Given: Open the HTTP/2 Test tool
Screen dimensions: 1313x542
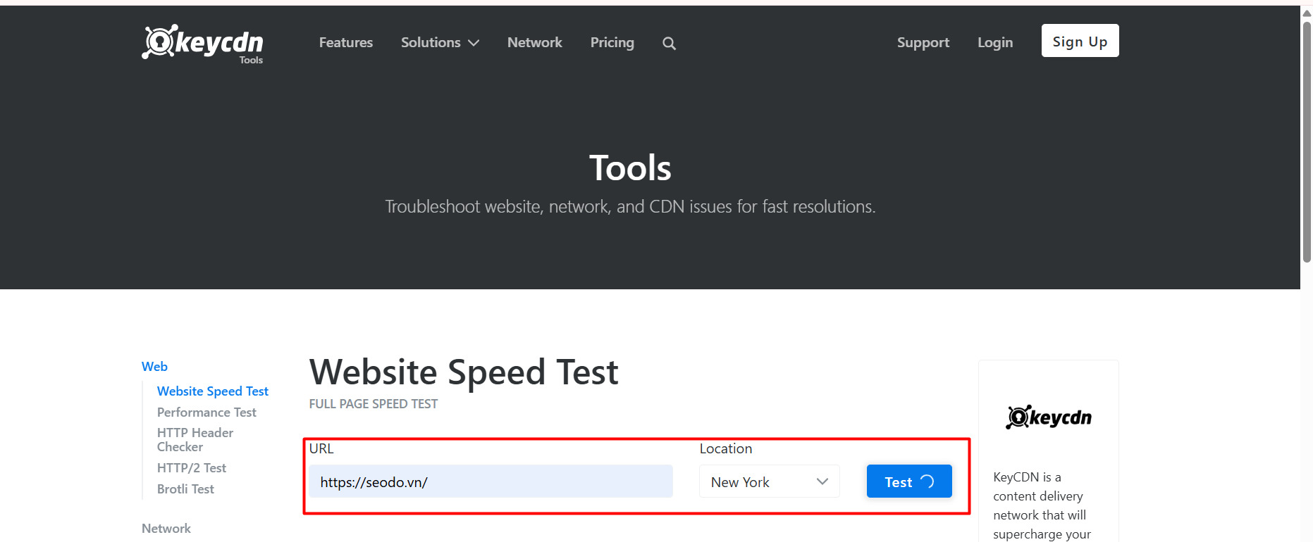Looking at the screenshot, I should tap(192, 467).
